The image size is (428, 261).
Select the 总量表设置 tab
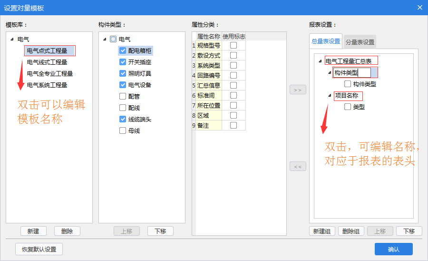[x=326, y=41]
